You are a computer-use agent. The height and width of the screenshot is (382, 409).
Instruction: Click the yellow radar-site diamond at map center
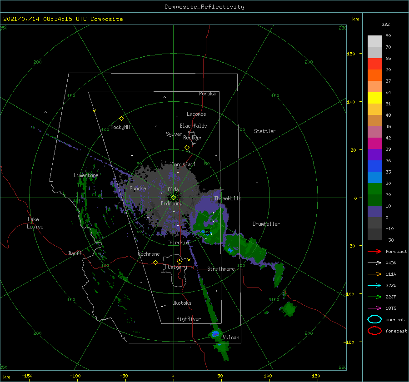pyautogui.click(x=174, y=198)
